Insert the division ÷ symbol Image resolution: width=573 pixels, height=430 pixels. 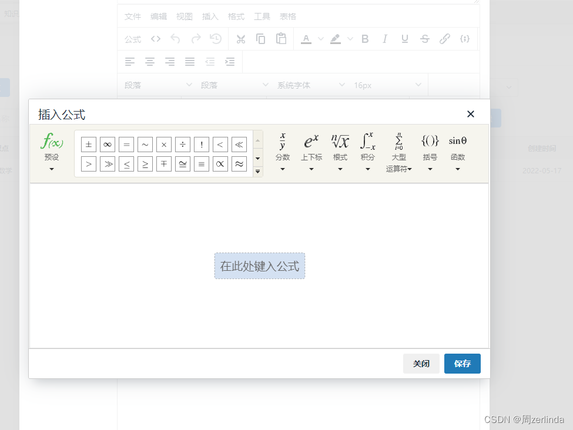(x=182, y=145)
